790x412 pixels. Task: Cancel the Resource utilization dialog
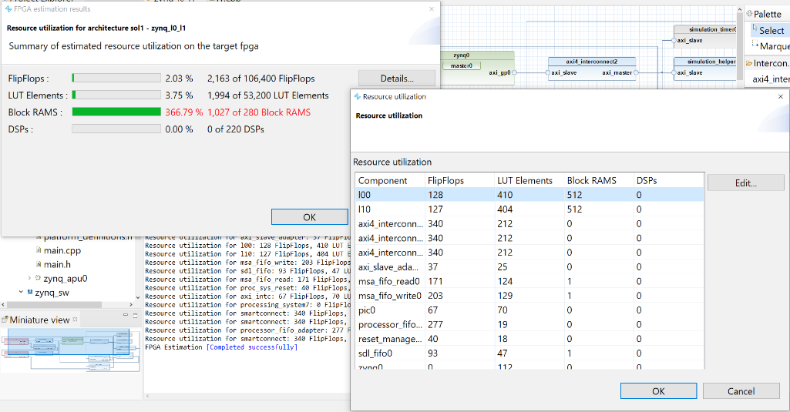pos(741,391)
